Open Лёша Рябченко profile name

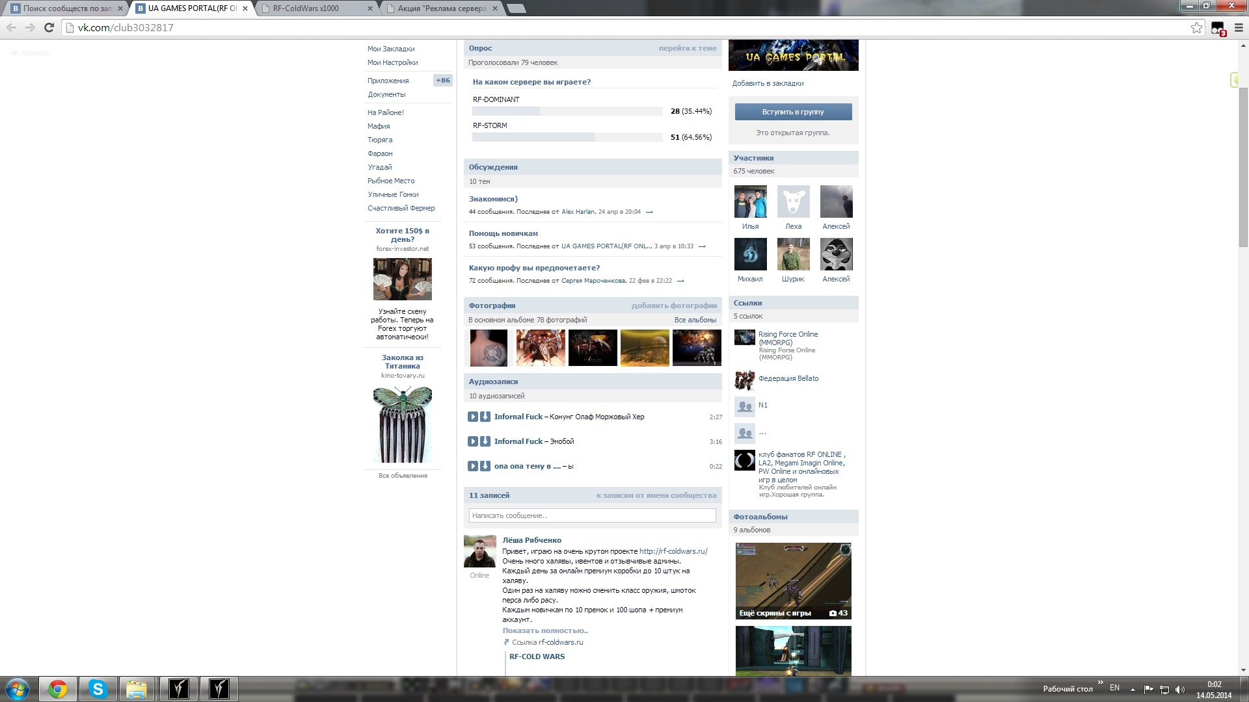click(x=532, y=540)
